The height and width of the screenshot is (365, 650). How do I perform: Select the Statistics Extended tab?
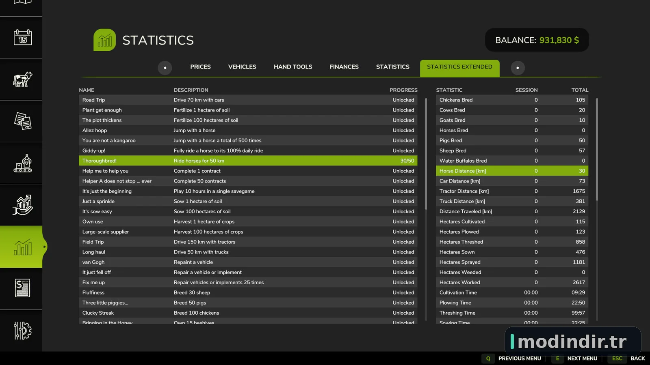tap(459, 68)
